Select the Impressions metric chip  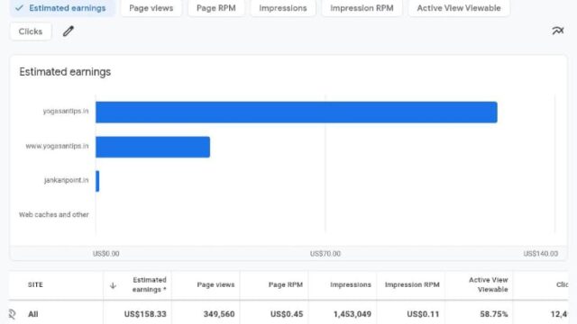coord(283,8)
